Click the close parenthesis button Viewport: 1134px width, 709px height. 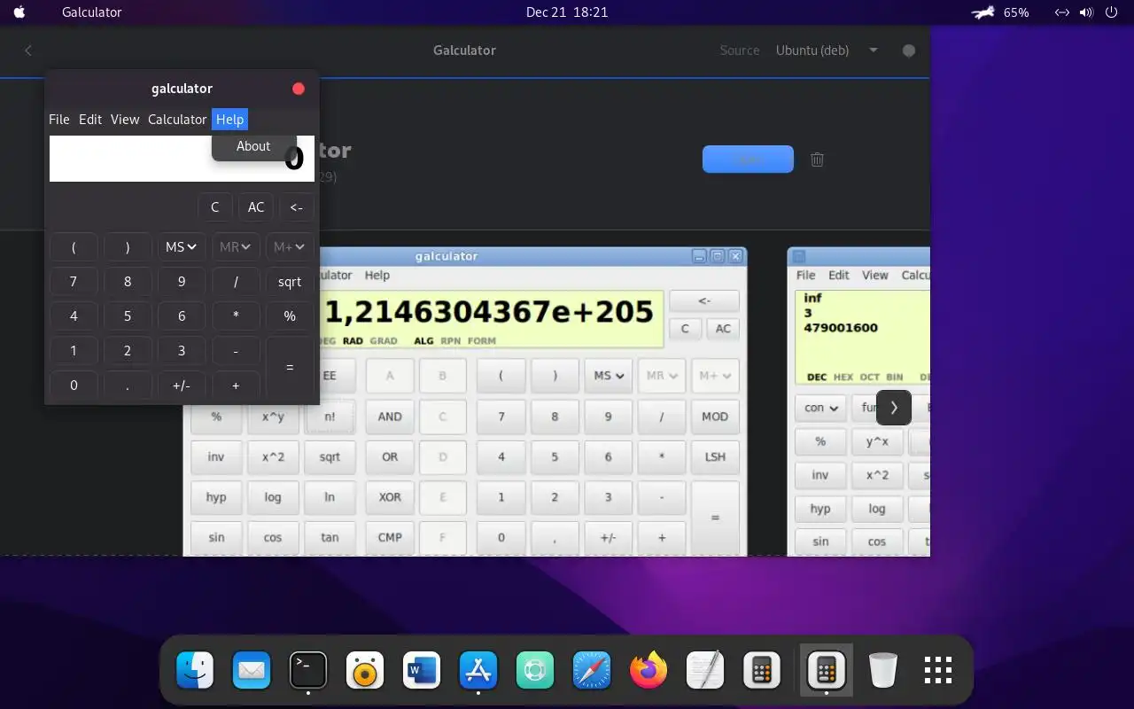(x=128, y=247)
